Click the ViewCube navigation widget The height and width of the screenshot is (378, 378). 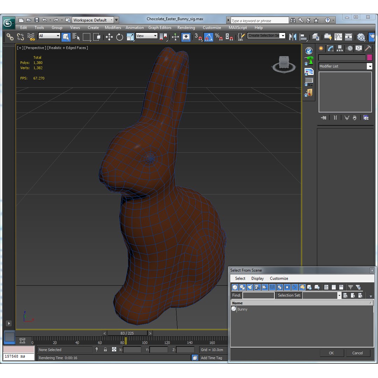click(x=284, y=64)
